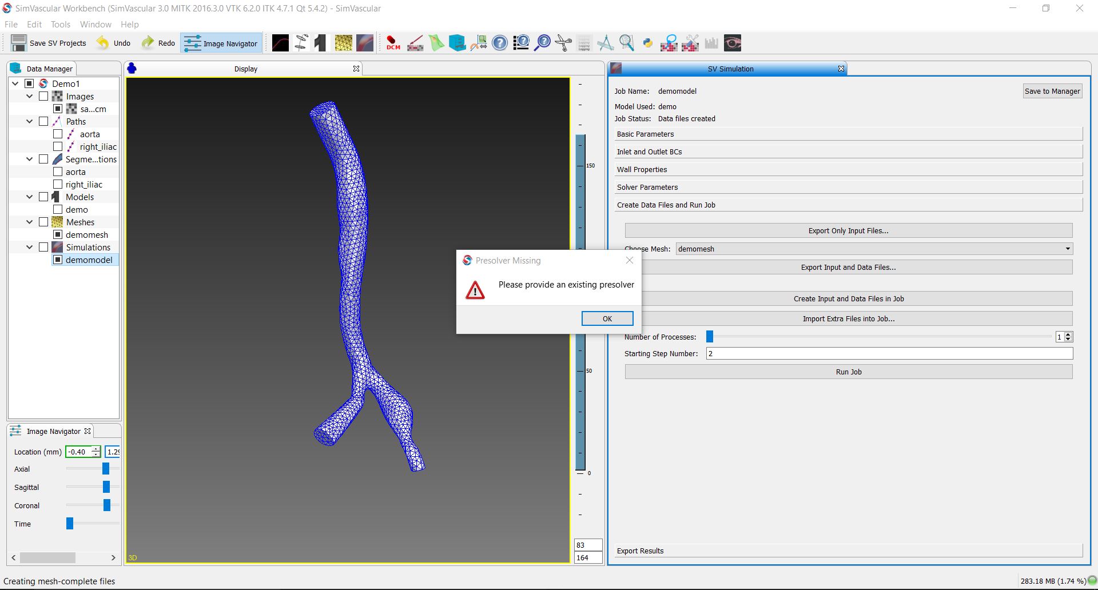
Task: Click Export Only Input Files button
Action: click(849, 230)
